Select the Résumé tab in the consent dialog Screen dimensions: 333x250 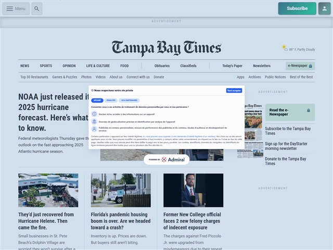(x=97, y=101)
